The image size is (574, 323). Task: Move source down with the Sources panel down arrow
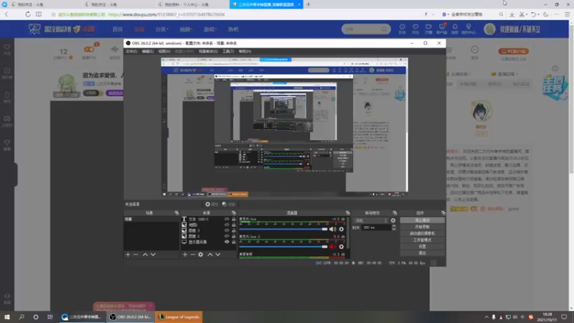coord(218,255)
